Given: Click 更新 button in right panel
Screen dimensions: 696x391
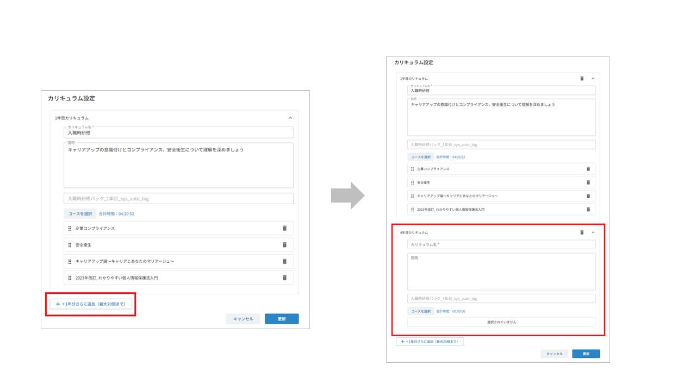Looking at the screenshot, I should (x=586, y=354).
